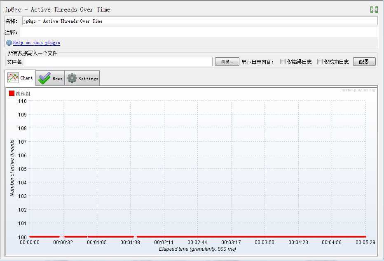This screenshot has width=384, height=261.
Task: Click the 注释 comment field
Action: 199,32
